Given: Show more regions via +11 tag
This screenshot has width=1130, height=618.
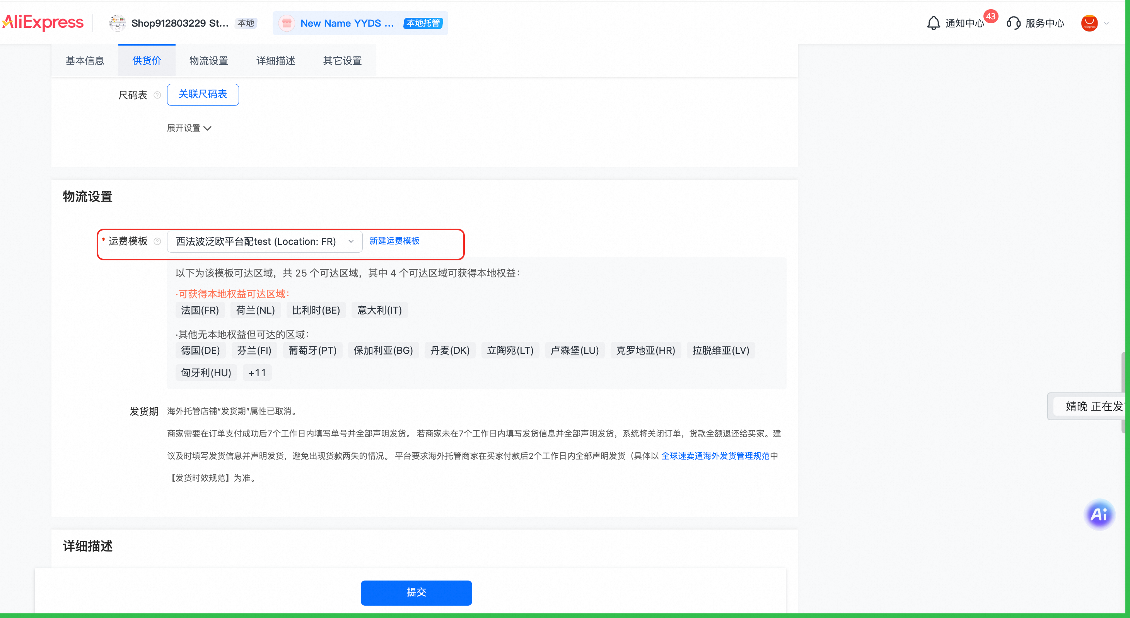Looking at the screenshot, I should 257,373.
